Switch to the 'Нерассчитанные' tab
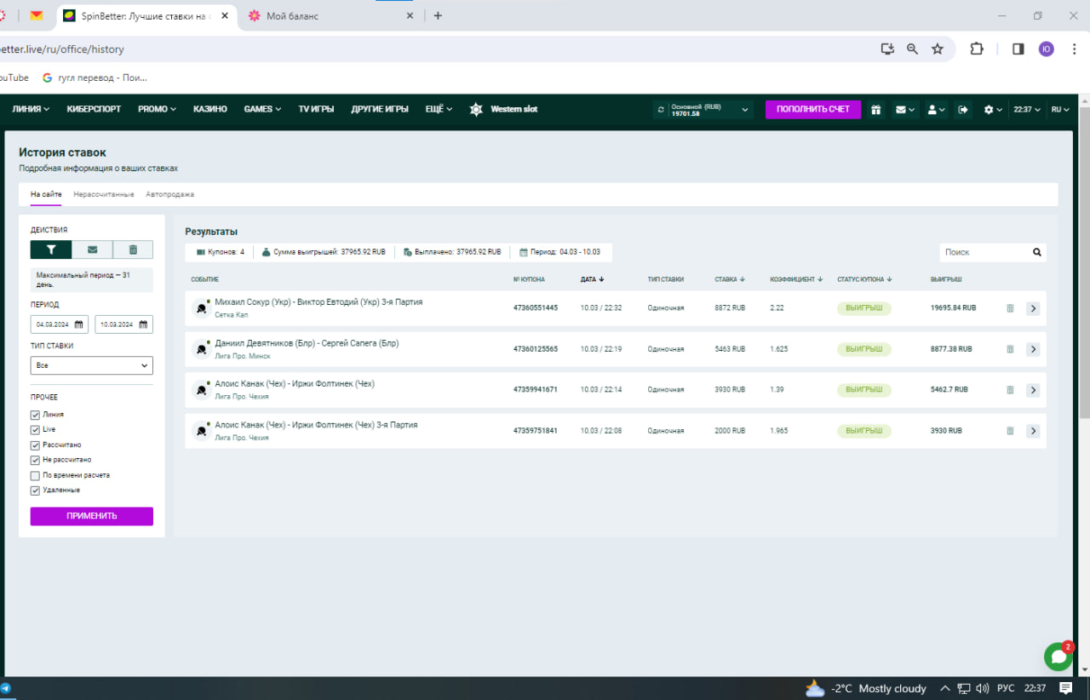 point(104,194)
